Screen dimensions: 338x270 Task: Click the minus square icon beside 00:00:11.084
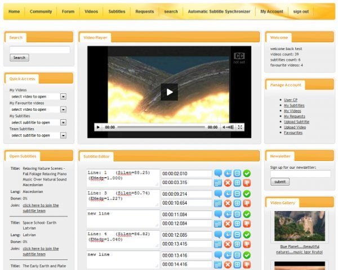(x=237, y=214)
